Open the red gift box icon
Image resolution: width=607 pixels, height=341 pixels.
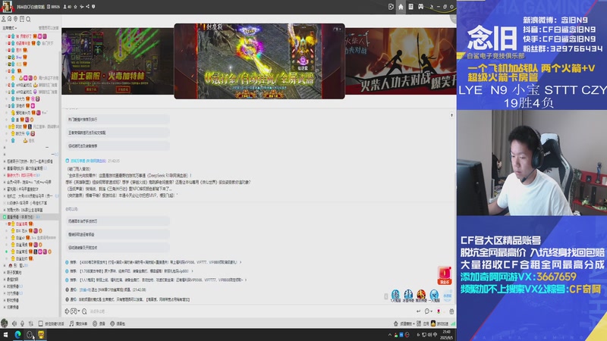click(445, 275)
